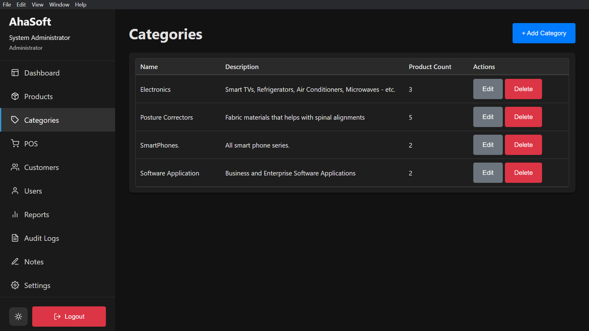Open the File menu
The width and height of the screenshot is (589, 331).
coord(7,4)
